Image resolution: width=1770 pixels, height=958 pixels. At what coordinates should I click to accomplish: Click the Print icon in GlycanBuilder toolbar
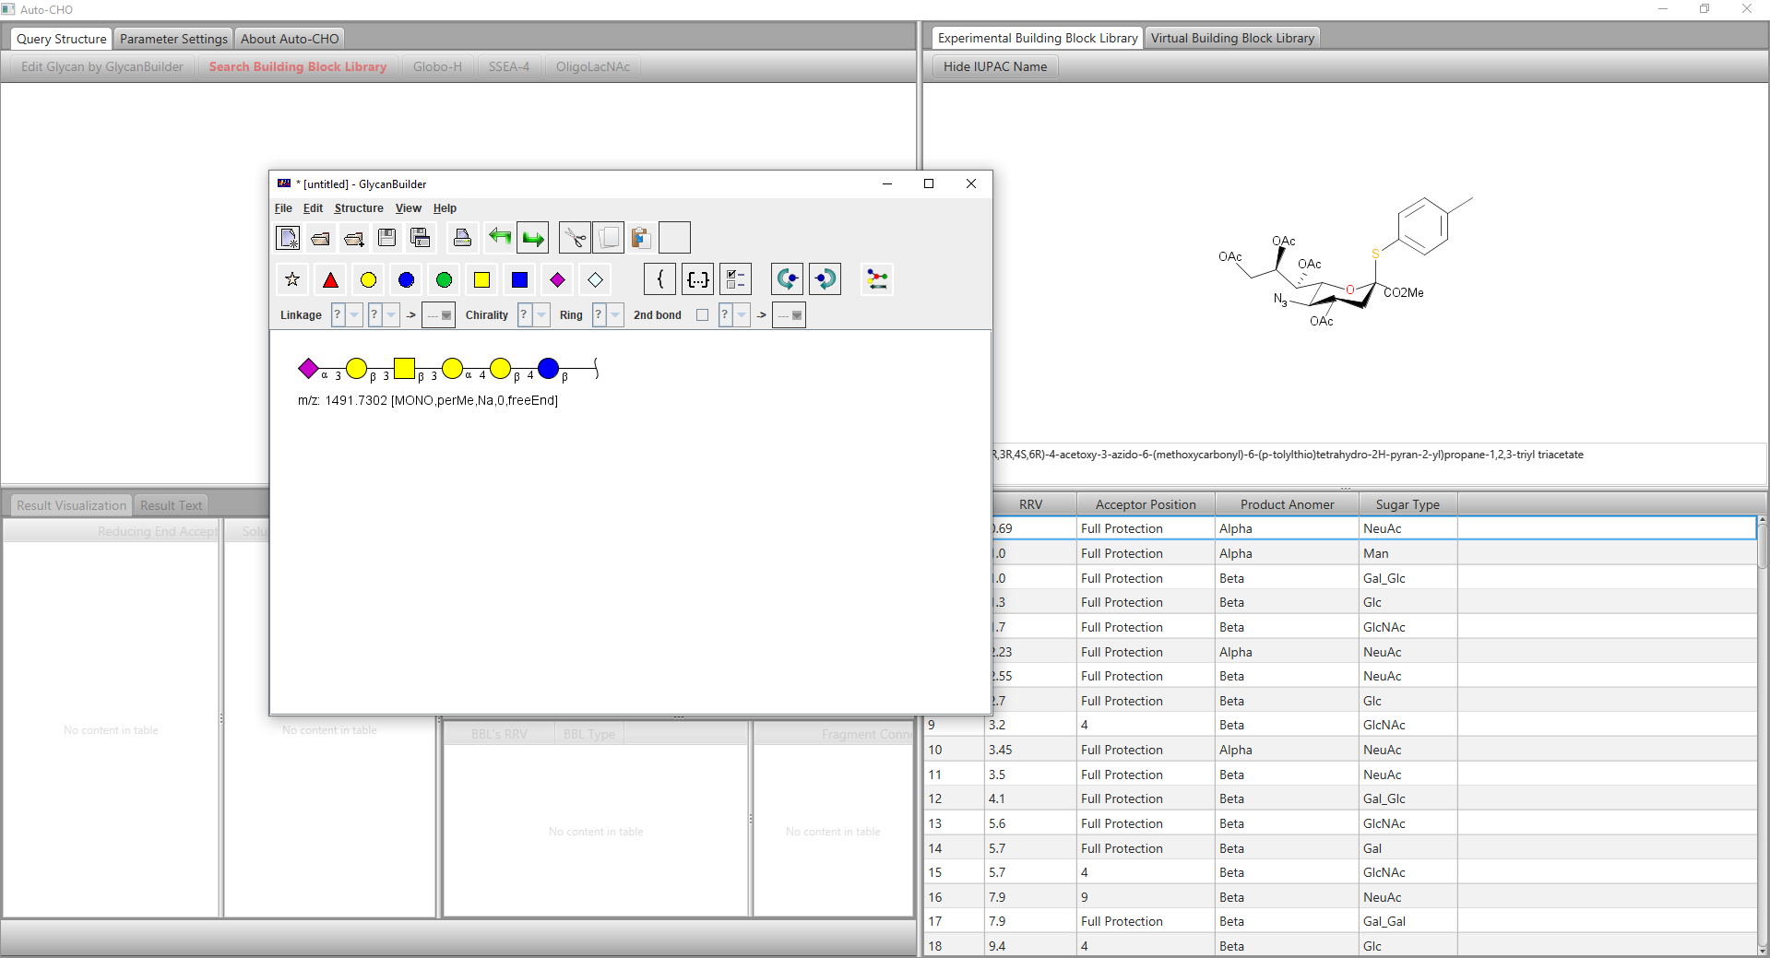point(462,239)
